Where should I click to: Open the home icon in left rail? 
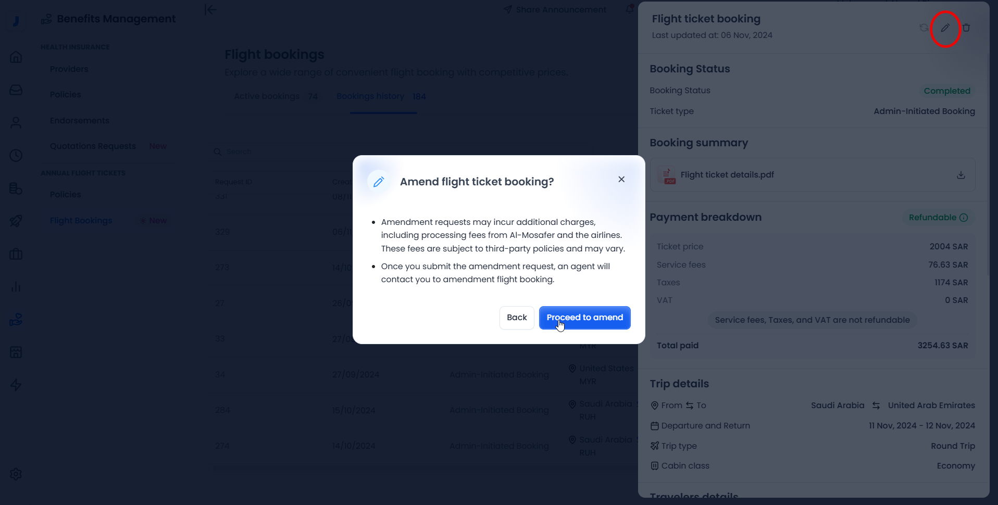(16, 57)
